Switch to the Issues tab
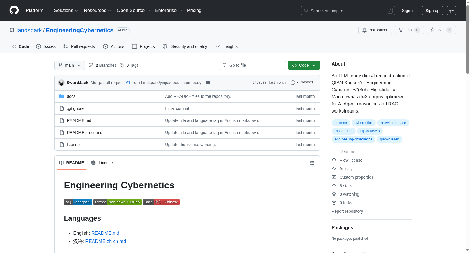470x253 pixels. click(46, 46)
